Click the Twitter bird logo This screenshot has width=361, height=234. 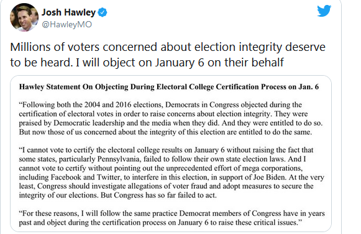click(x=324, y=11)
